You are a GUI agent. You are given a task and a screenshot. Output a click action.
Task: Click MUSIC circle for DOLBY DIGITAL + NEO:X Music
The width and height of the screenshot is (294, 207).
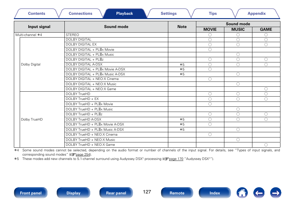tap(238, 84)
